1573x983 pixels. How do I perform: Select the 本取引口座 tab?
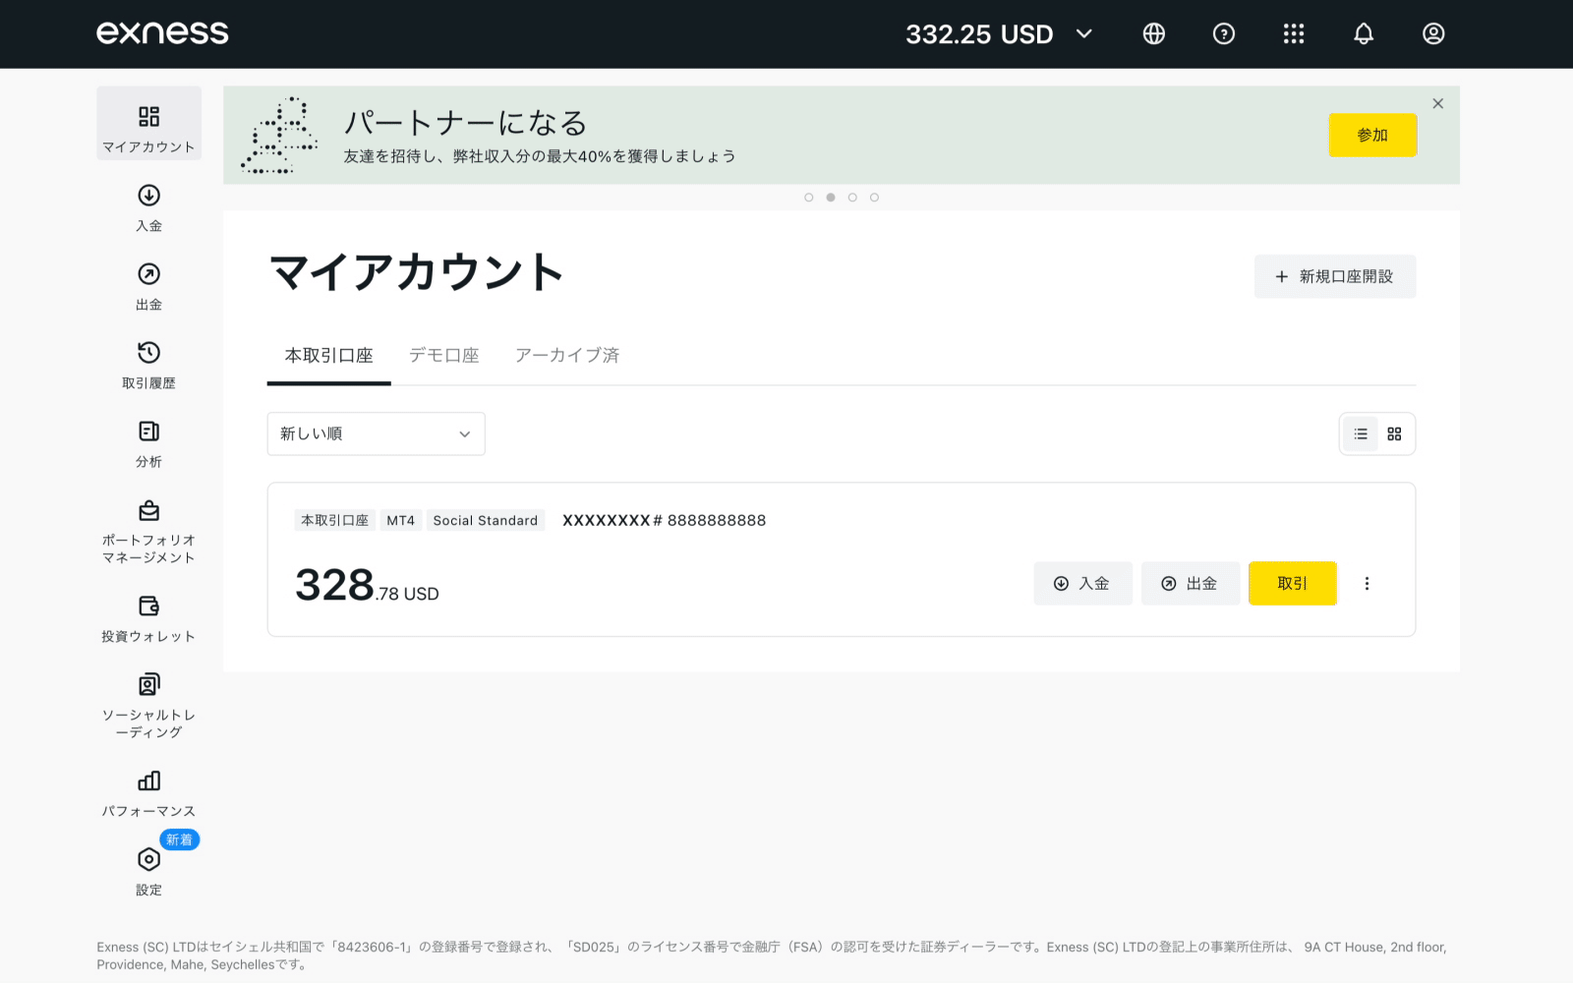[329, 356]
